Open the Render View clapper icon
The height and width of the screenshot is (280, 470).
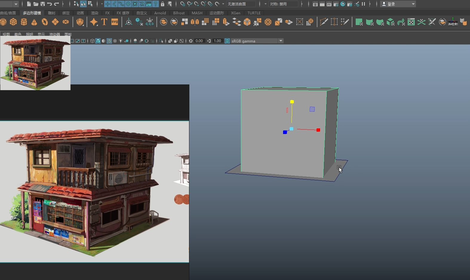point(315,4)
